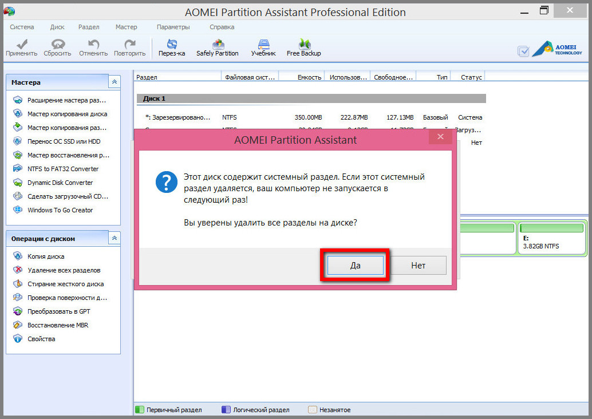Open the Учебник (Tutorial) toolbar icon

263,44
